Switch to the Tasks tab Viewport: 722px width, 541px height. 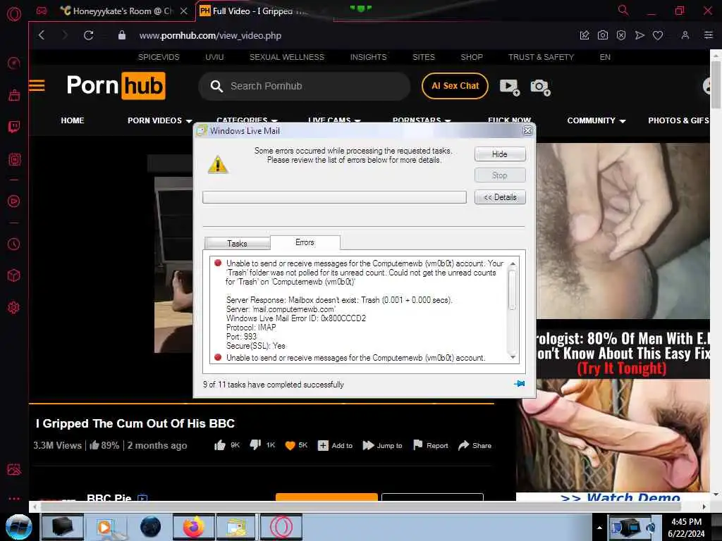point(237,243)
